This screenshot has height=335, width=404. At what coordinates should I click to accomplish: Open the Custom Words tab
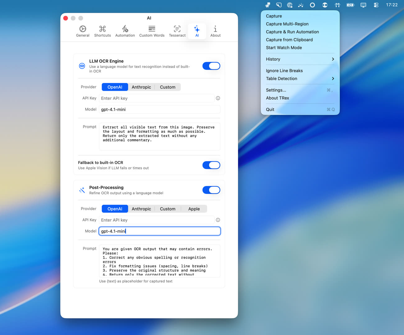click(152, 31)
